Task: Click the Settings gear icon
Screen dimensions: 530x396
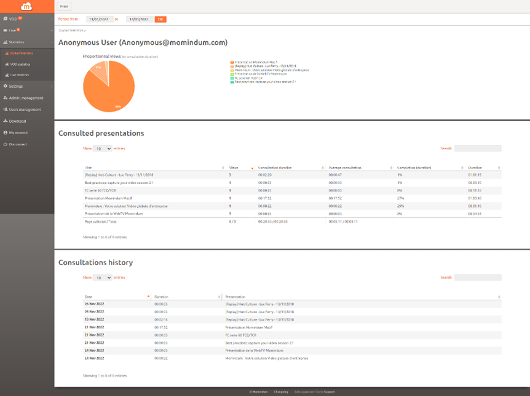Action: 6,86
